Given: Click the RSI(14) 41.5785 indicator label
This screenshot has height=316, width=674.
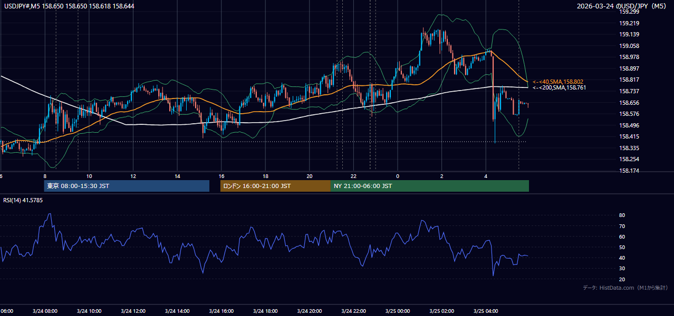Looking at the screenshot, I should tap(23, 200).
